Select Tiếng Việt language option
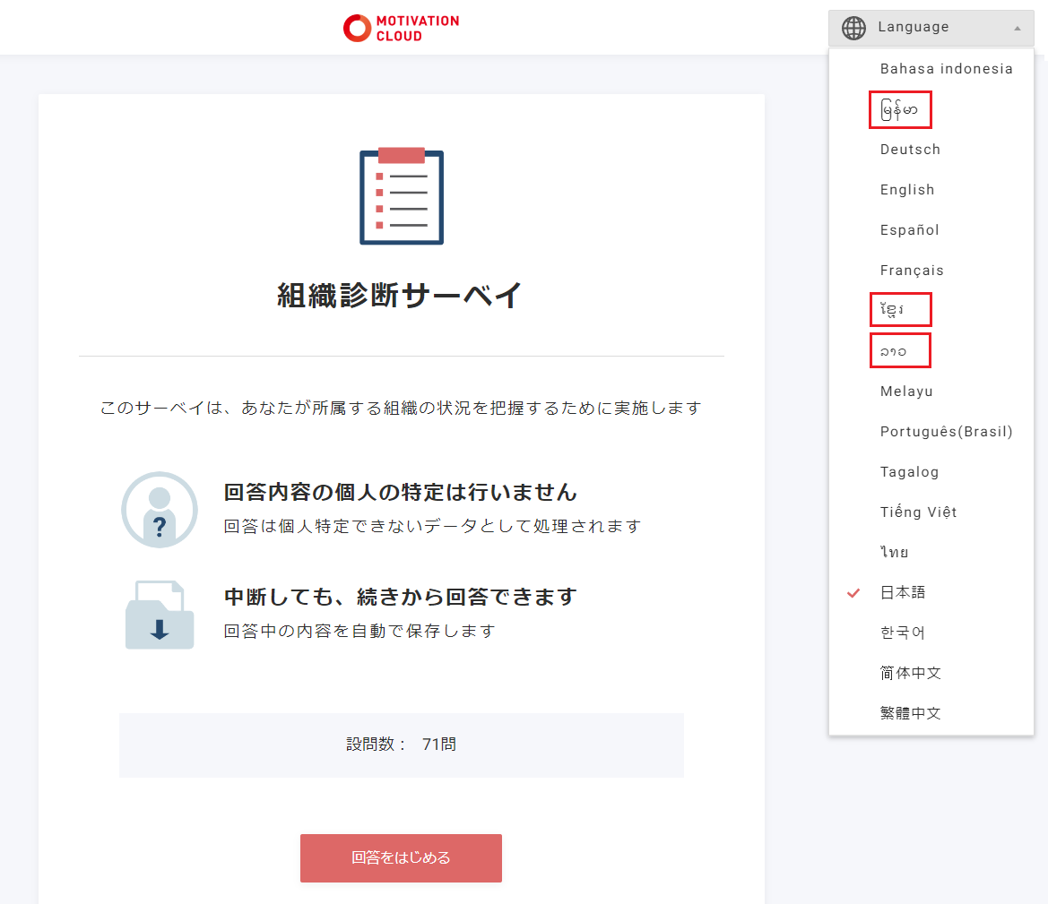This screenshot has width=1048, height=904. [918, 512]
